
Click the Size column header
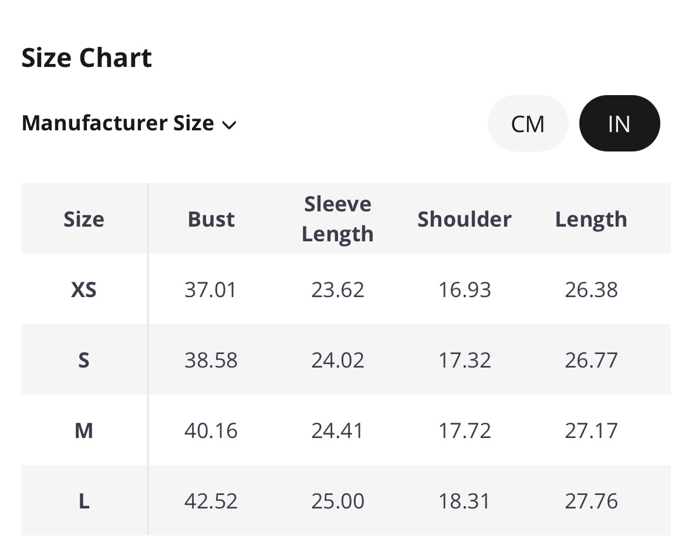84,219
